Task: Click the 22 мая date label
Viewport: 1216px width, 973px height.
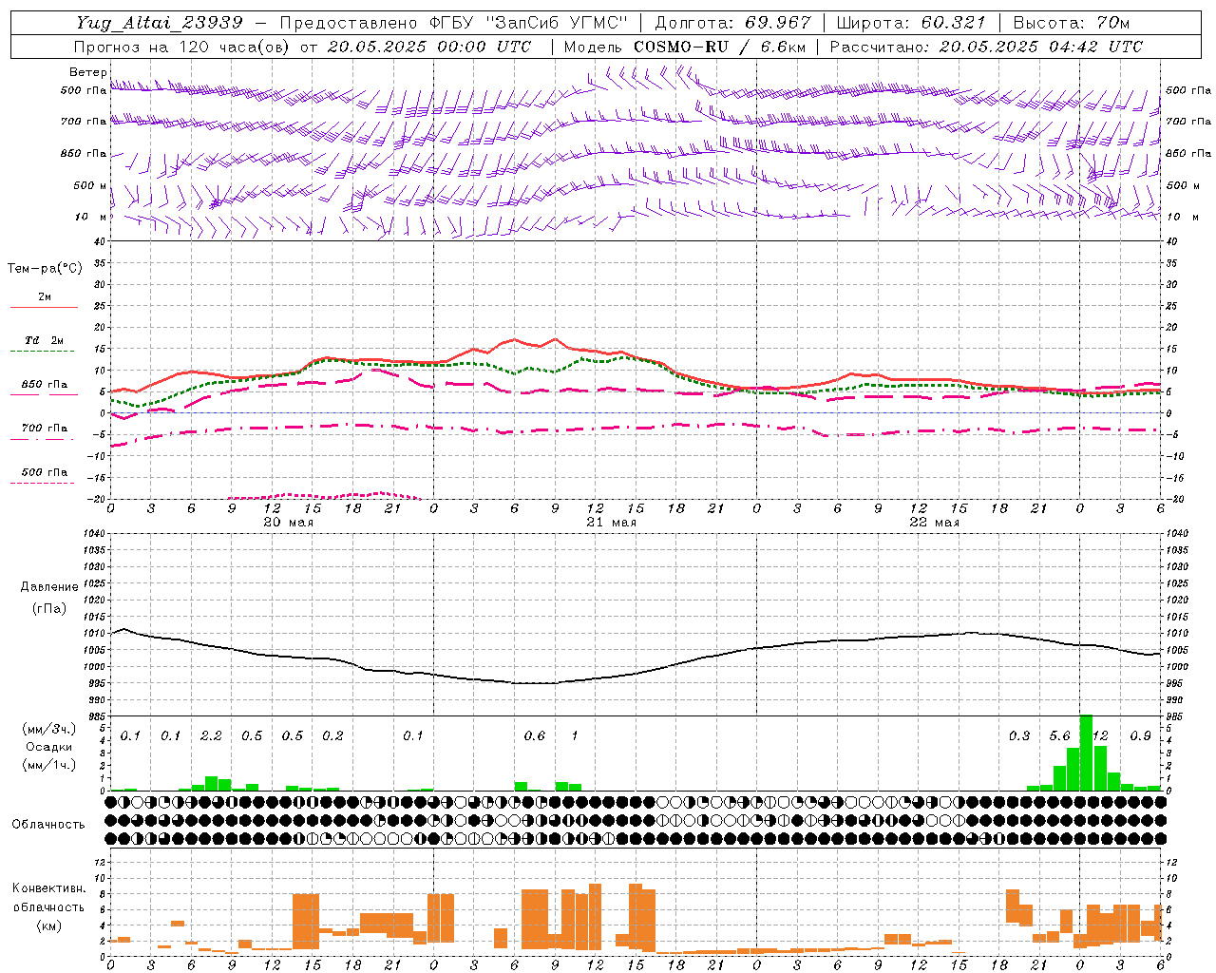Action: click(x=934, y=523)
